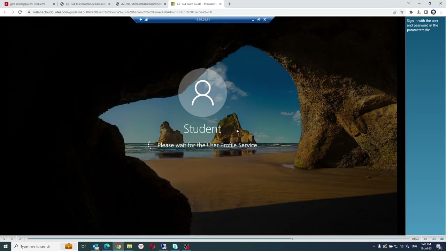Toggle Chrome side panel
Viewport: 446px width, 251px height.
click(426, 12)
